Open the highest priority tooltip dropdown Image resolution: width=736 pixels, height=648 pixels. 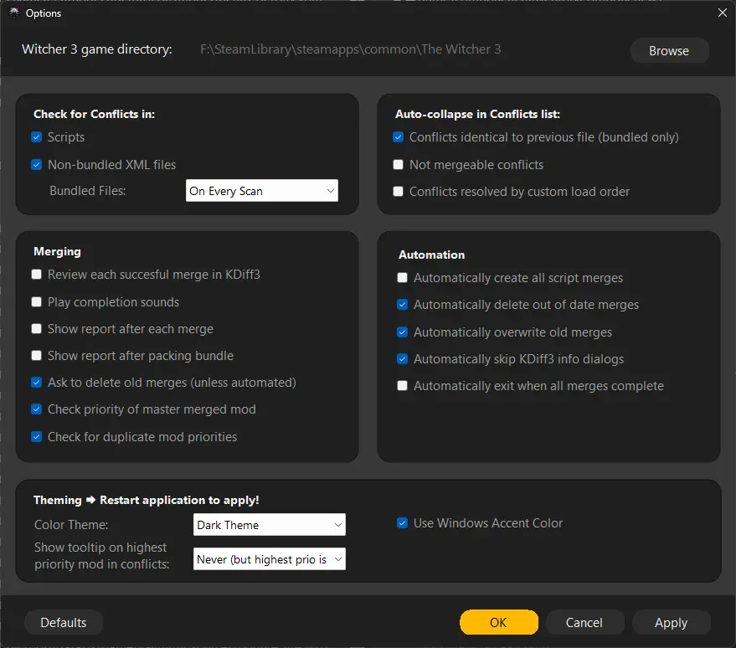click(x=270, y=559)
